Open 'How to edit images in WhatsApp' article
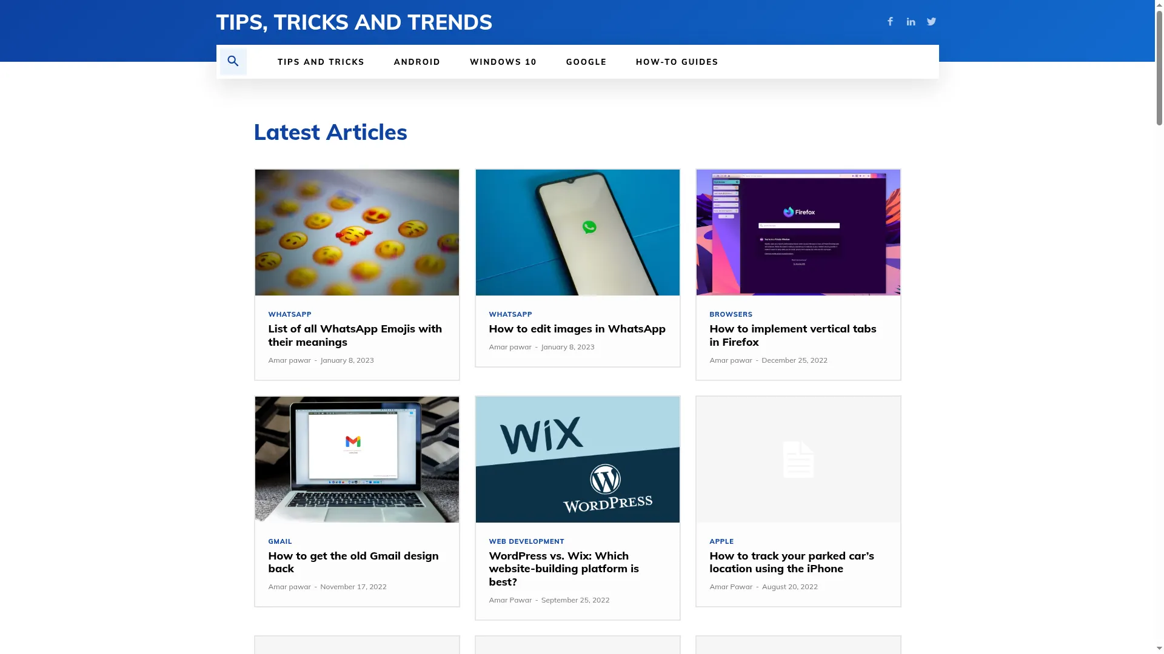This screenshot has height=654, width=1164. [577, 329]
